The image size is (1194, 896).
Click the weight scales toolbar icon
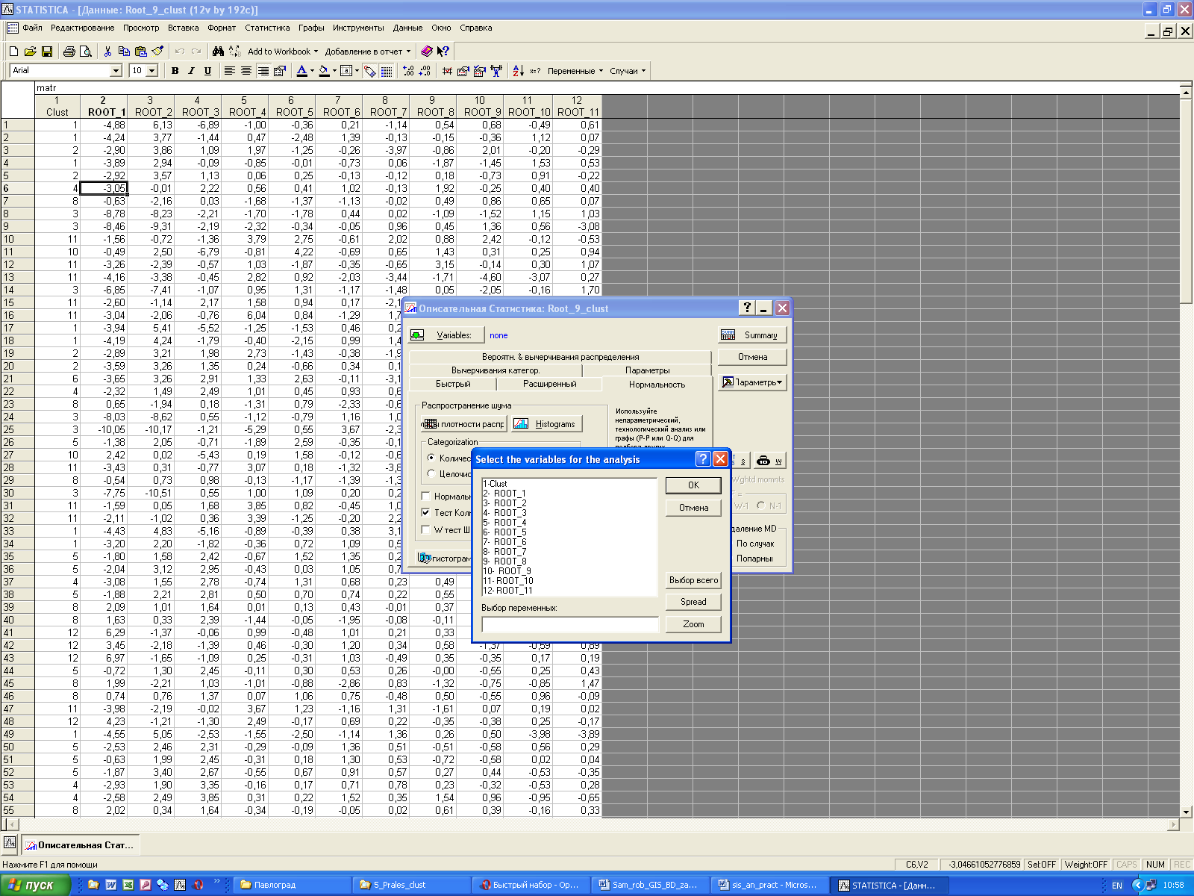pyautogui.click(x=496, y=71)
